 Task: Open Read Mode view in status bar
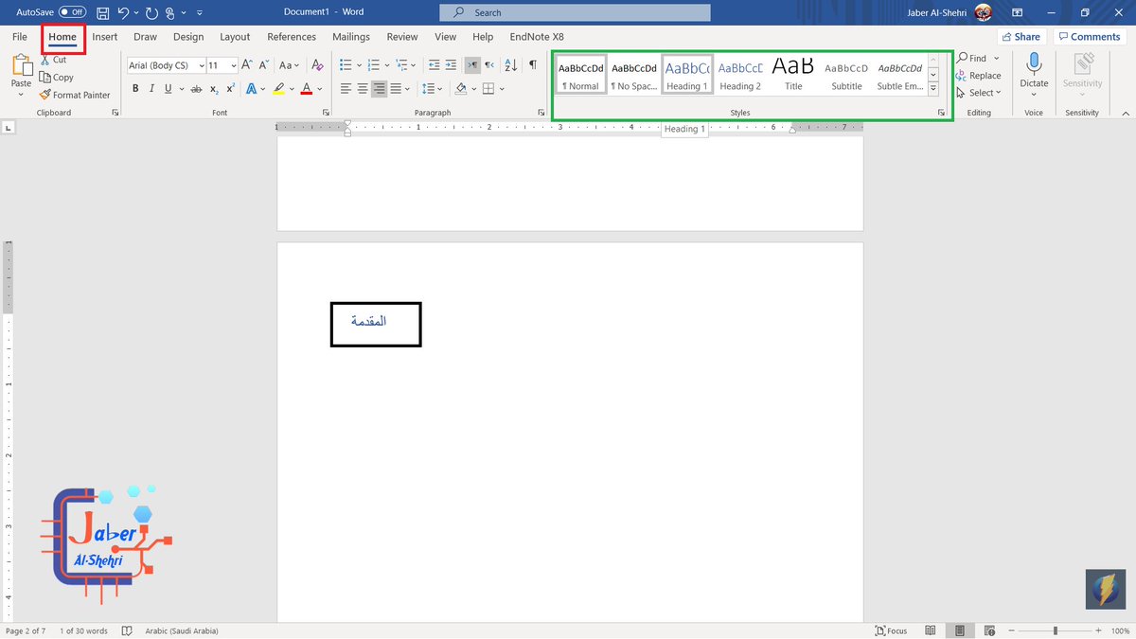tap(931, 630)
